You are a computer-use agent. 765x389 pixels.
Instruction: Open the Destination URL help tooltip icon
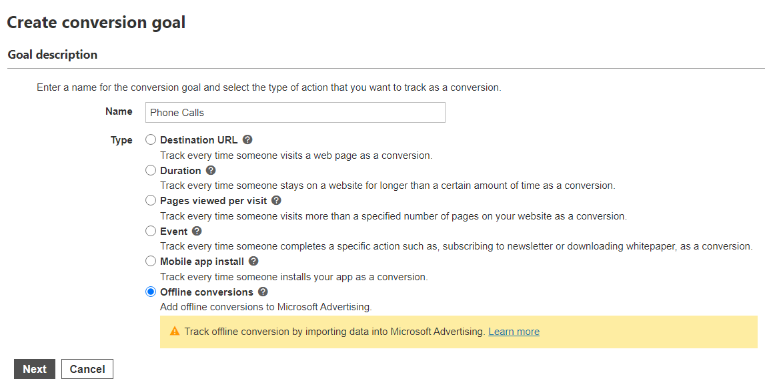pyautogui.click(x=247, y=139)
